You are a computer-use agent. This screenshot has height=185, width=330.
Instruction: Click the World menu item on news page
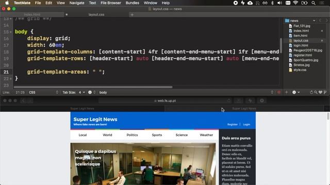(107, 135)
